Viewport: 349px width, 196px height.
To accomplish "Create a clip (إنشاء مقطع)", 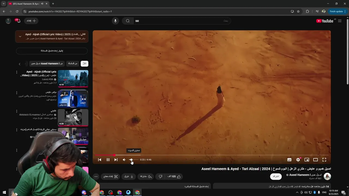I will tap(111, 176).
